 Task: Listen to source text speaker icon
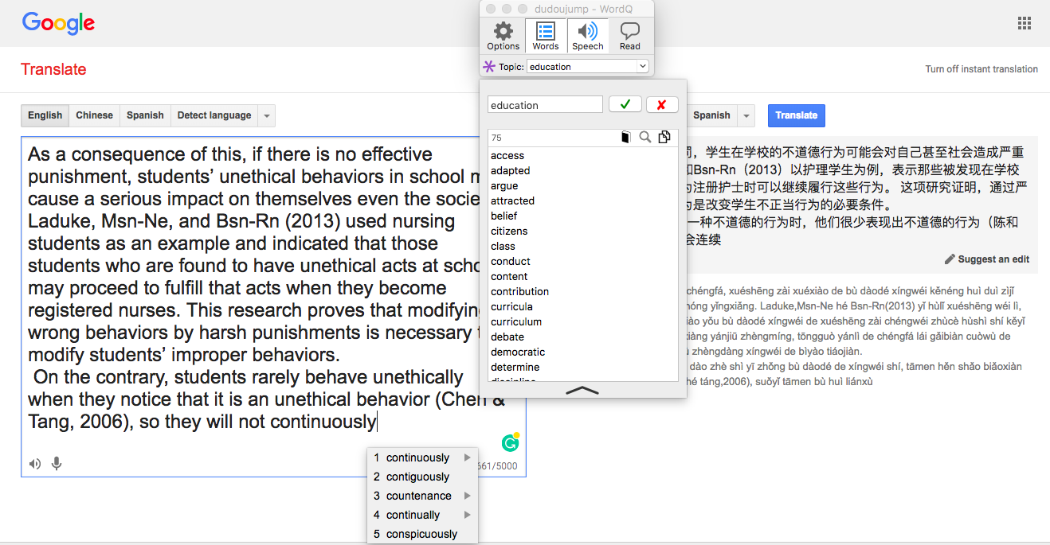35,464
